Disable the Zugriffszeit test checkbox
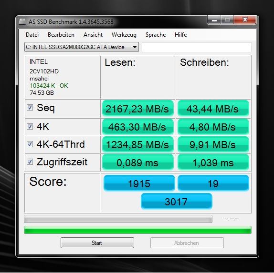The width and height of the screenshot is (274, 273). click(x=30, y=162)
